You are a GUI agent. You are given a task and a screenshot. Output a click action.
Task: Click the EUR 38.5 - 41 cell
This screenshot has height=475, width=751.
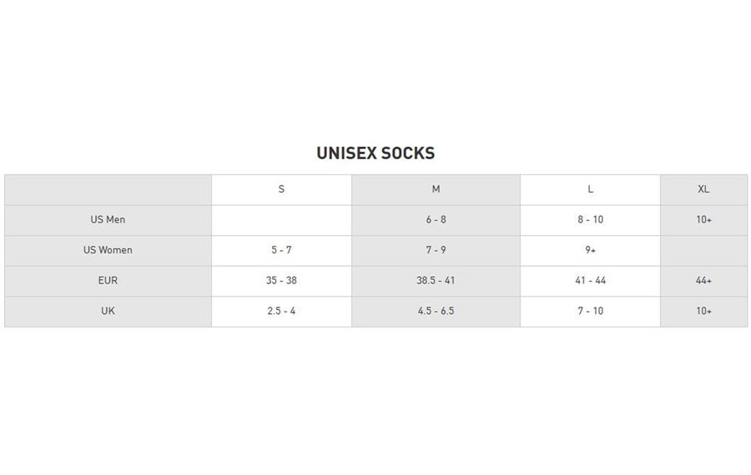[x=436, y=281]
